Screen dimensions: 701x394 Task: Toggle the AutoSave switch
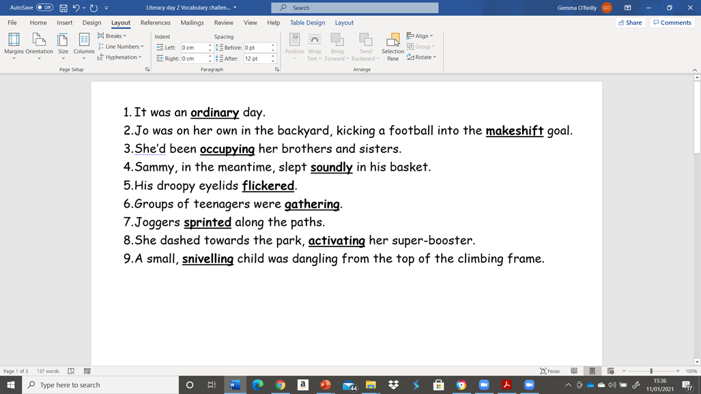click(x=44, y=8)
